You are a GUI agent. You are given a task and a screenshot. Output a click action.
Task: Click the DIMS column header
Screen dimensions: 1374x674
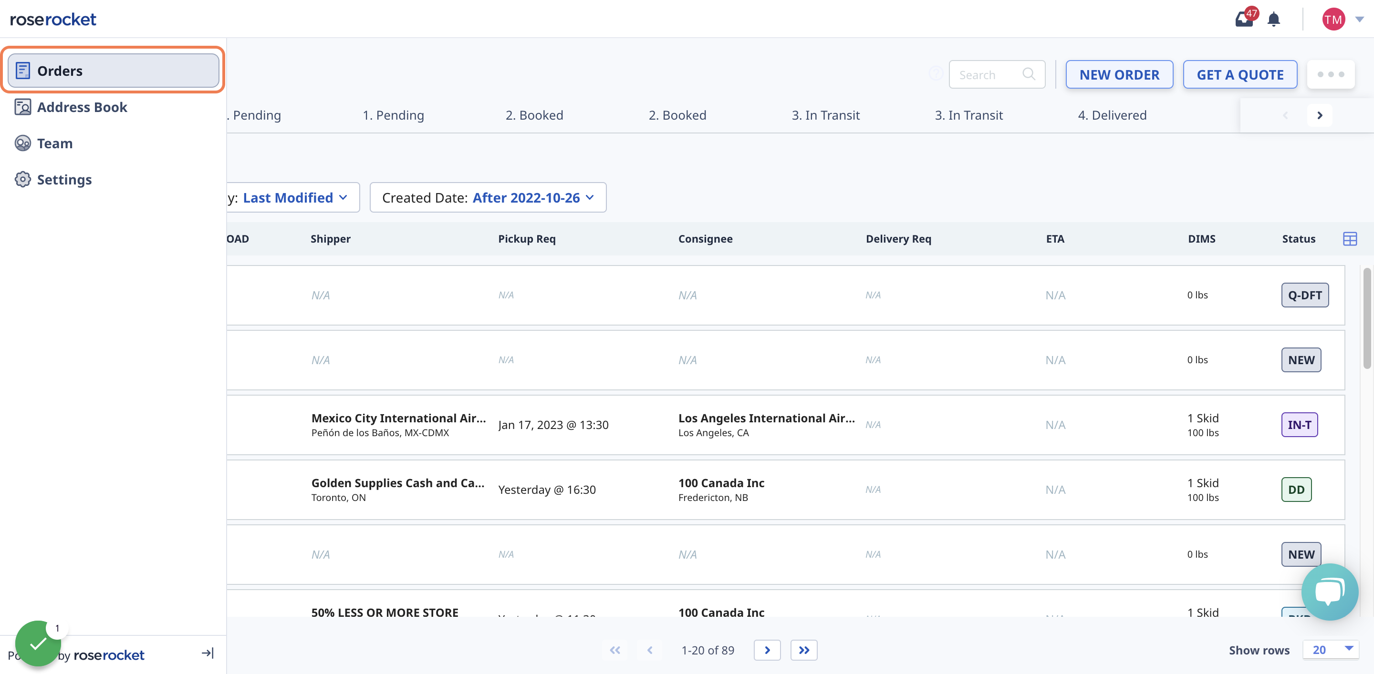pyautogui.click(x=1201, y=239)
